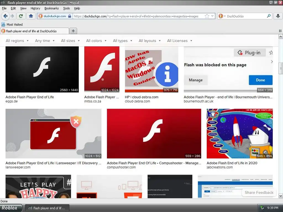Image resolution: width=283 pixels, height=212 pixels.
Task: Expand the All types filter
Action: point(122,41)
